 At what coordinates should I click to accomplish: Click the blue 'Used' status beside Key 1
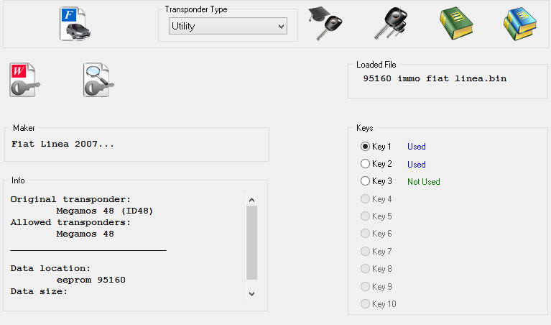tap(417, 147)
